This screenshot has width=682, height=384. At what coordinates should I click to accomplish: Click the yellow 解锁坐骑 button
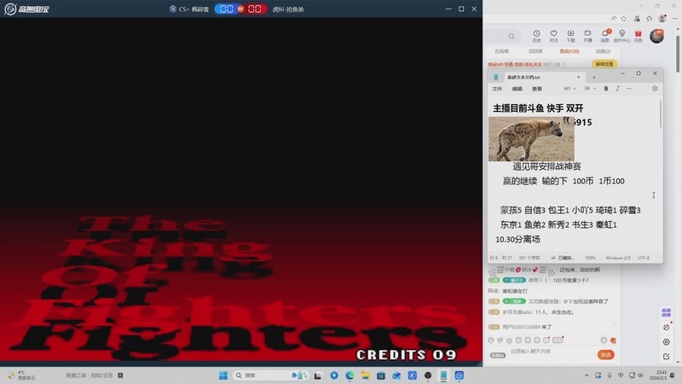coord(604,64)
